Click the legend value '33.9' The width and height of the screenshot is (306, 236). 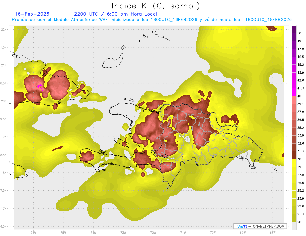(300, 135)
